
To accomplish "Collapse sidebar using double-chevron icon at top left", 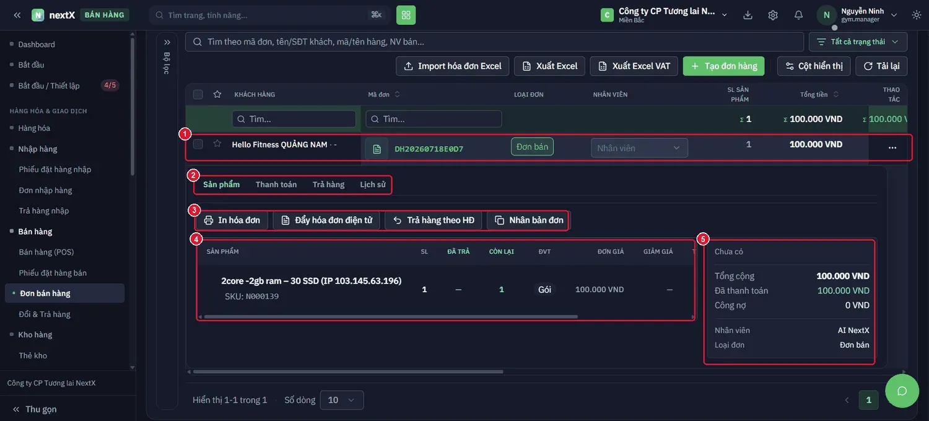I will (x=17, y=15).
